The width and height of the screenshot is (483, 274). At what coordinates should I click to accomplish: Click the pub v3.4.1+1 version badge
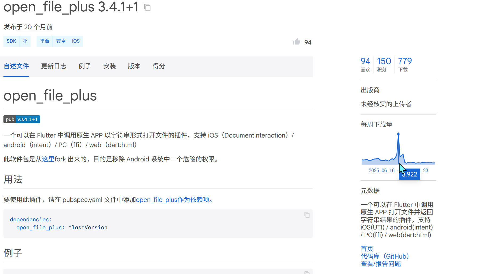22,119
